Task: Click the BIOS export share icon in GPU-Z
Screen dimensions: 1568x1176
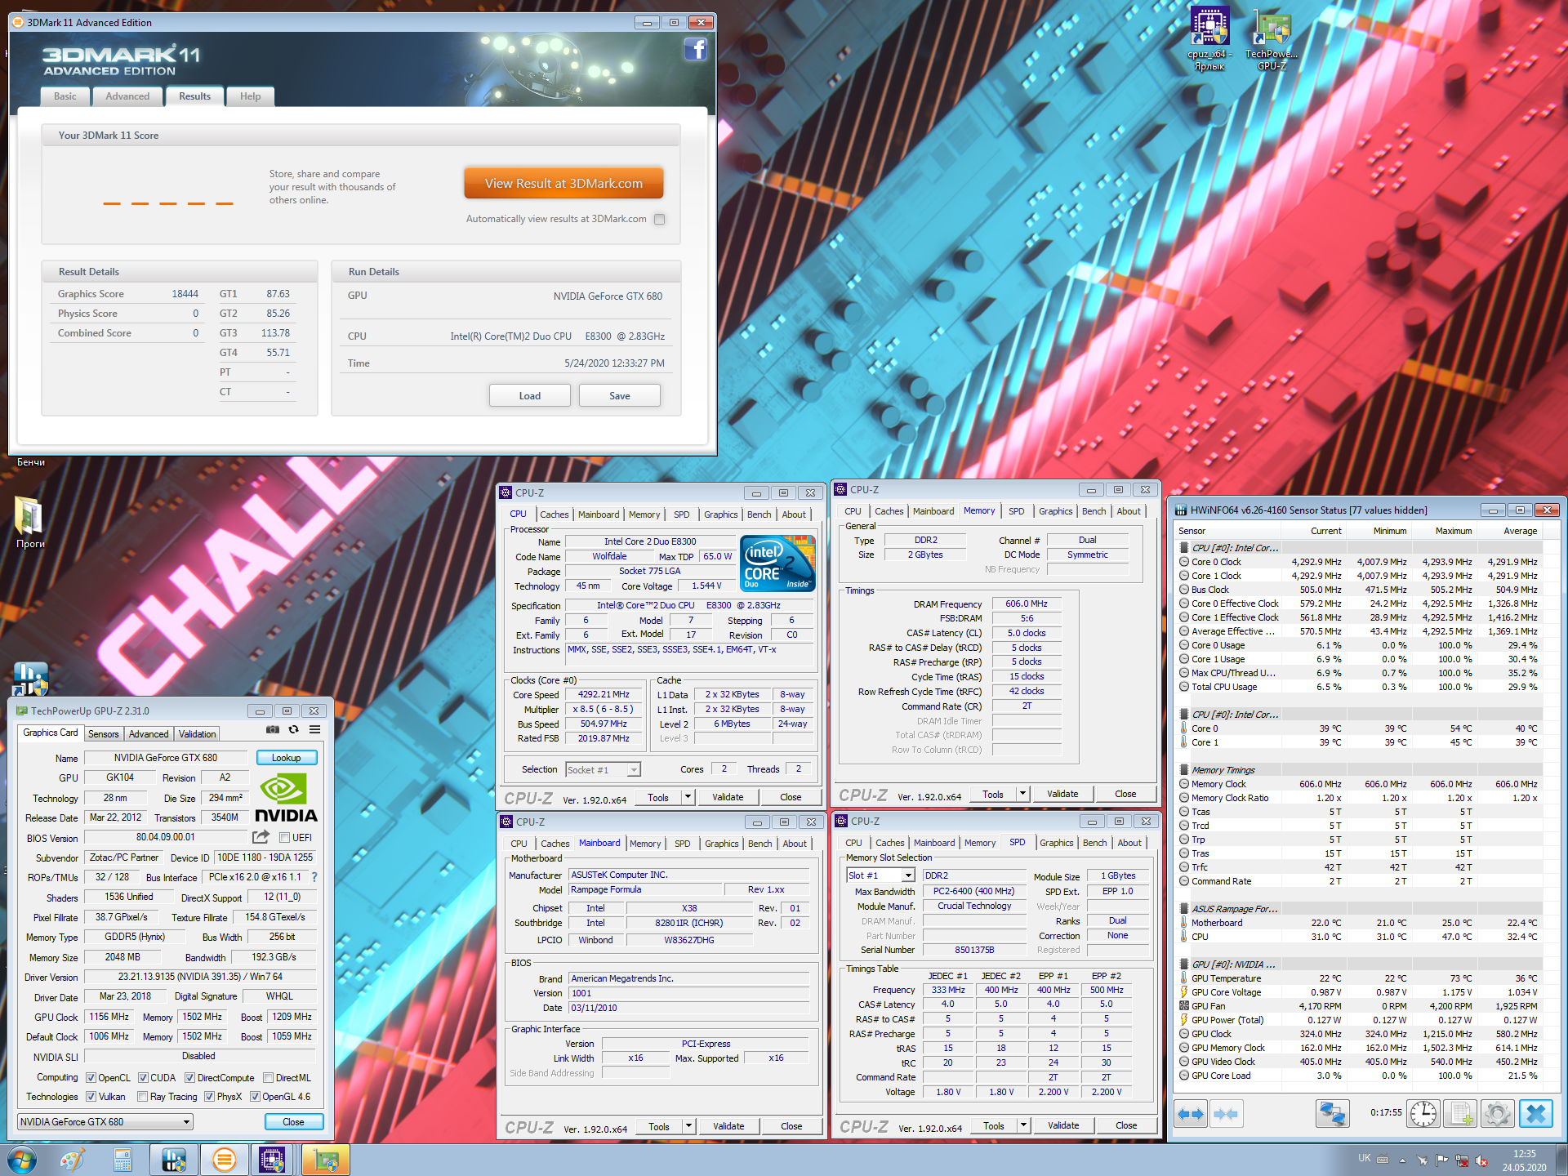Action: tap(261, 837)
